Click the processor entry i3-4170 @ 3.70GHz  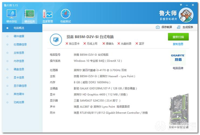[100, 70]
